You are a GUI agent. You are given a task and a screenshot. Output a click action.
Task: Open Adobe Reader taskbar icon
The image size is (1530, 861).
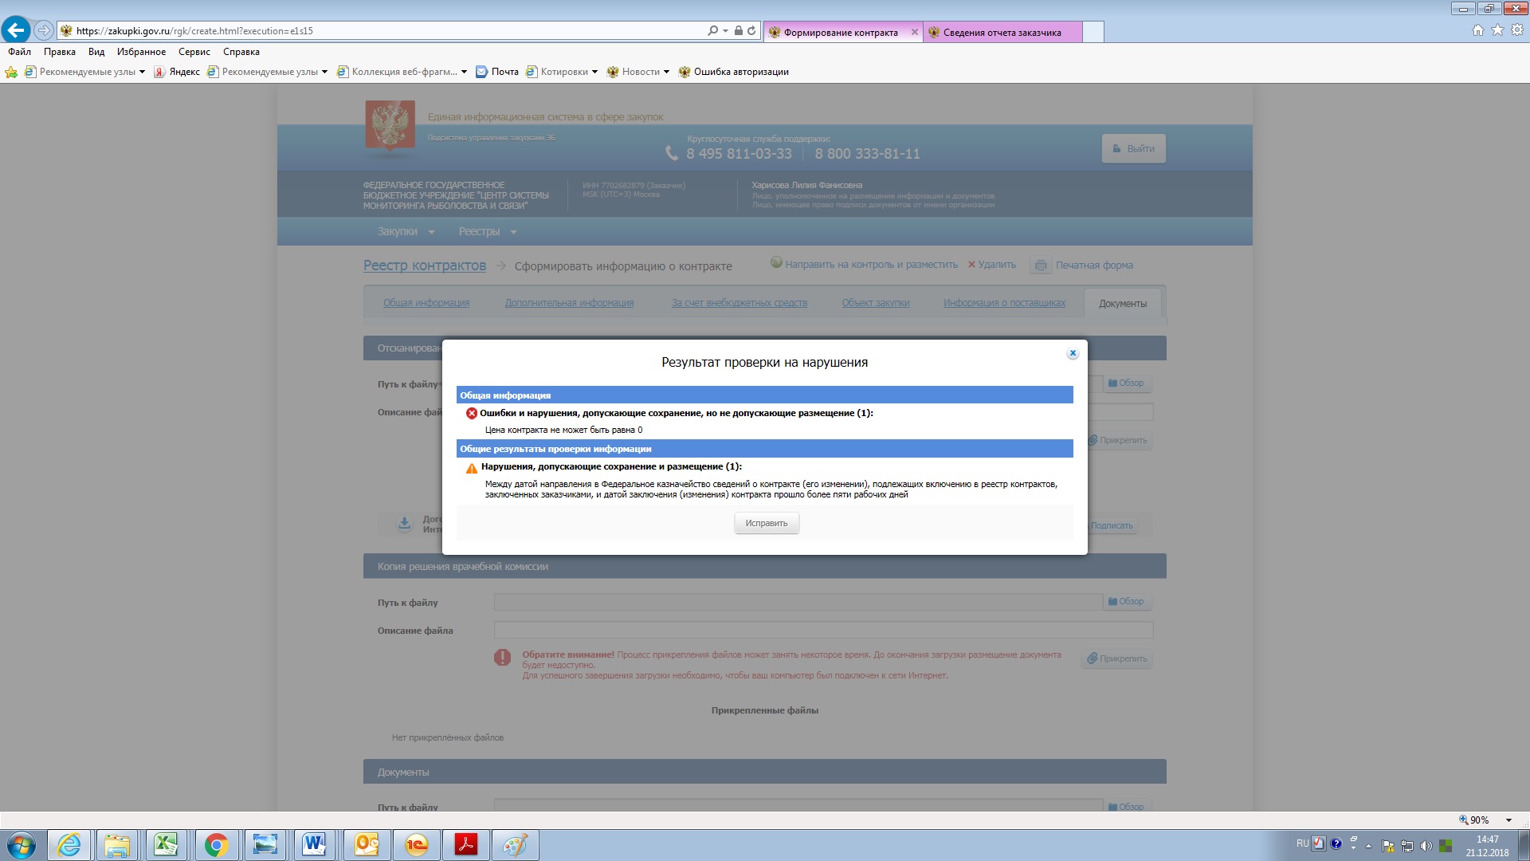tap(465, 844)
